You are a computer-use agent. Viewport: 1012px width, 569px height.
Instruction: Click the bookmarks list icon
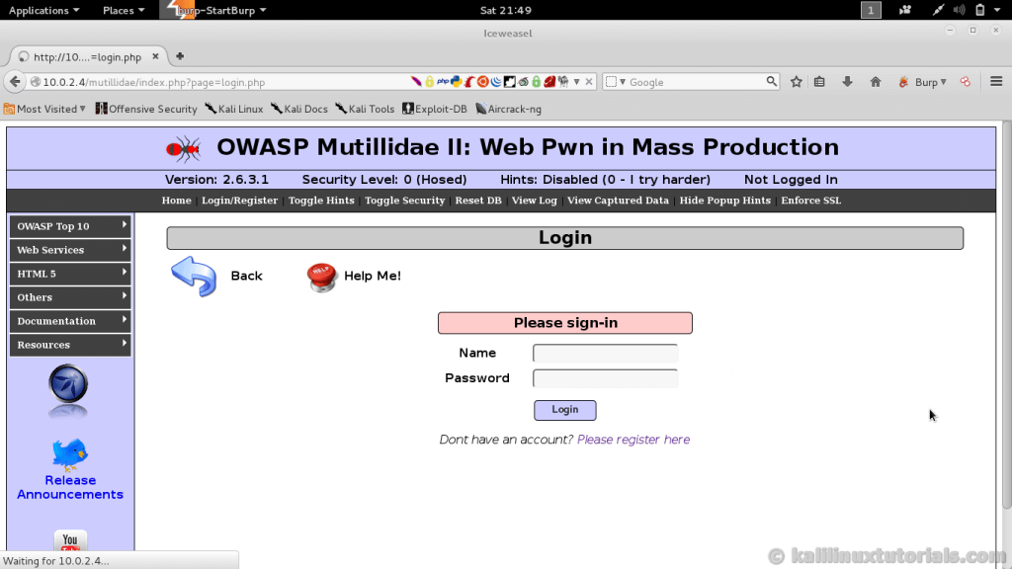pos(819,82)
